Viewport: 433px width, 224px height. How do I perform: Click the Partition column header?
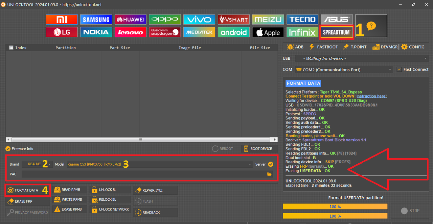[66, 48]
